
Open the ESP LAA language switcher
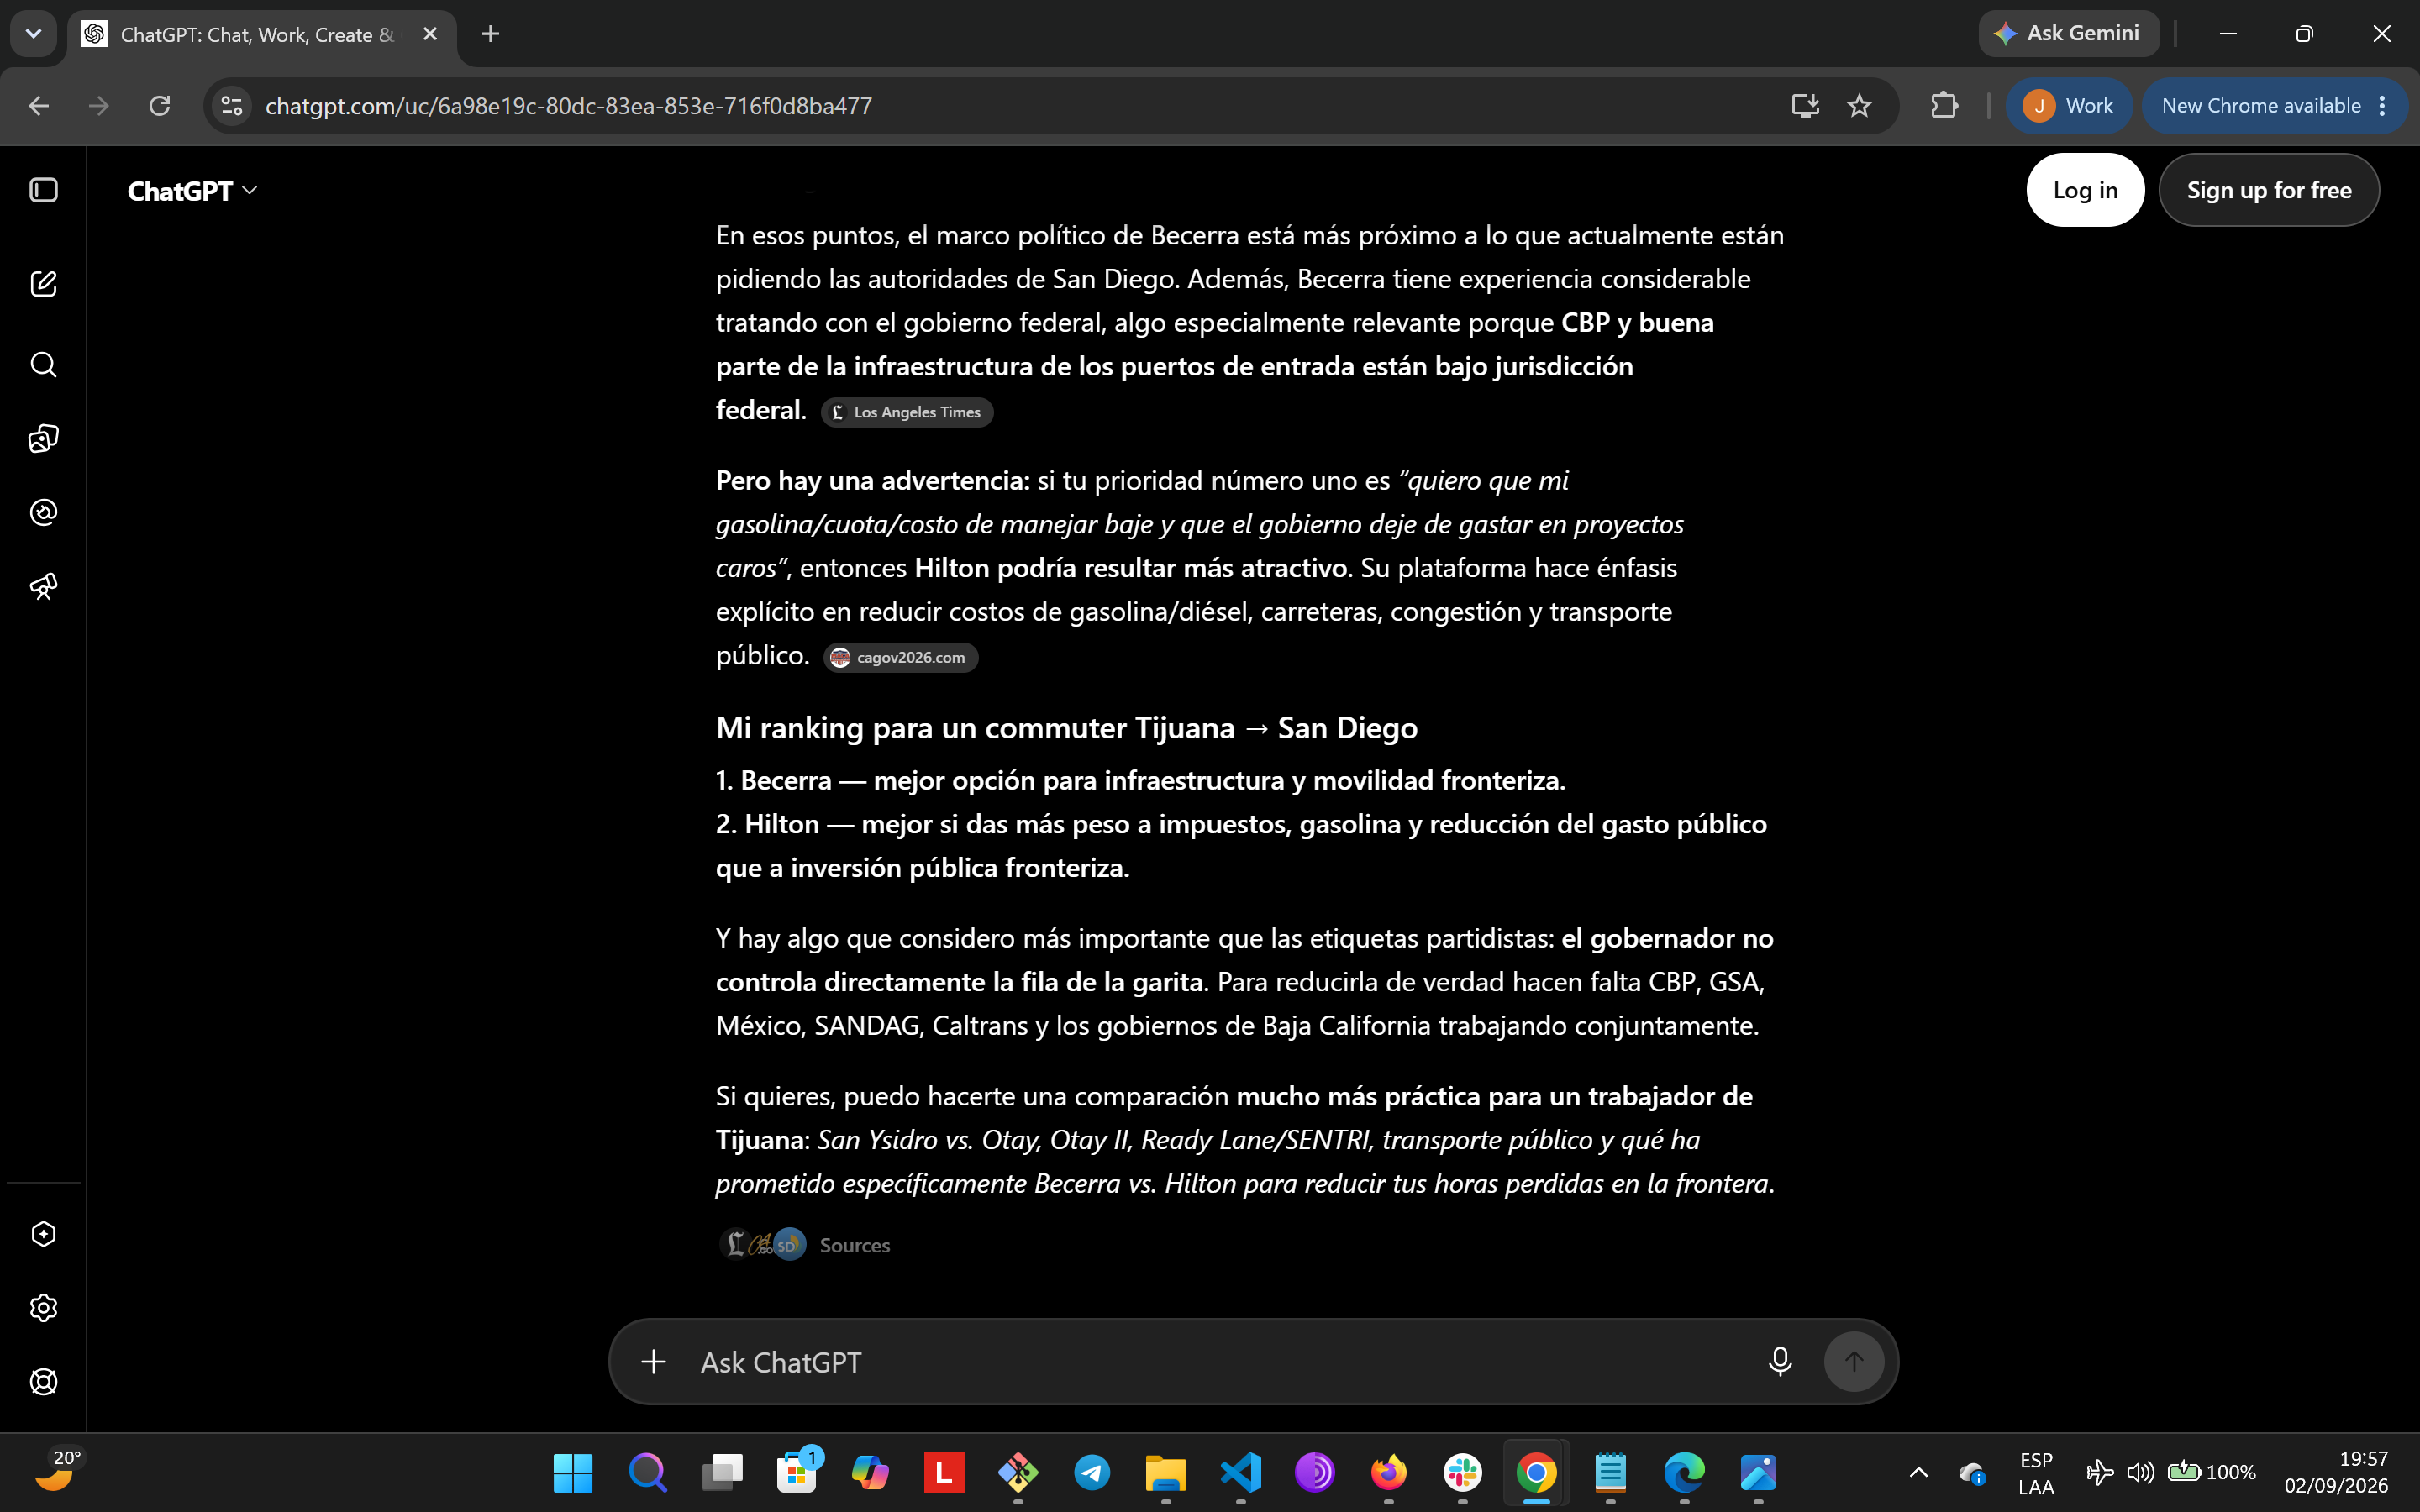click(2036, 1473)
